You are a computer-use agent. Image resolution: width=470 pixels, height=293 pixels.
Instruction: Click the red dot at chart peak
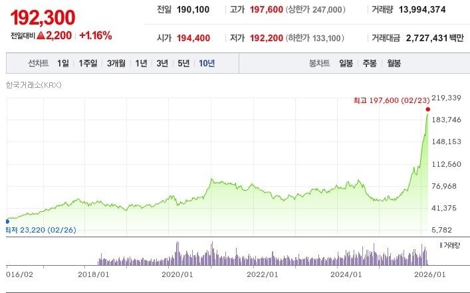[427, 109]
